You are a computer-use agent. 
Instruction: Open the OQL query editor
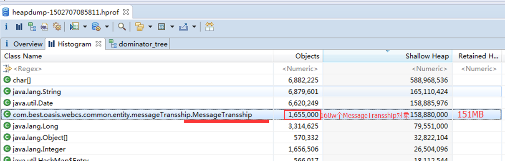(44, 27)
